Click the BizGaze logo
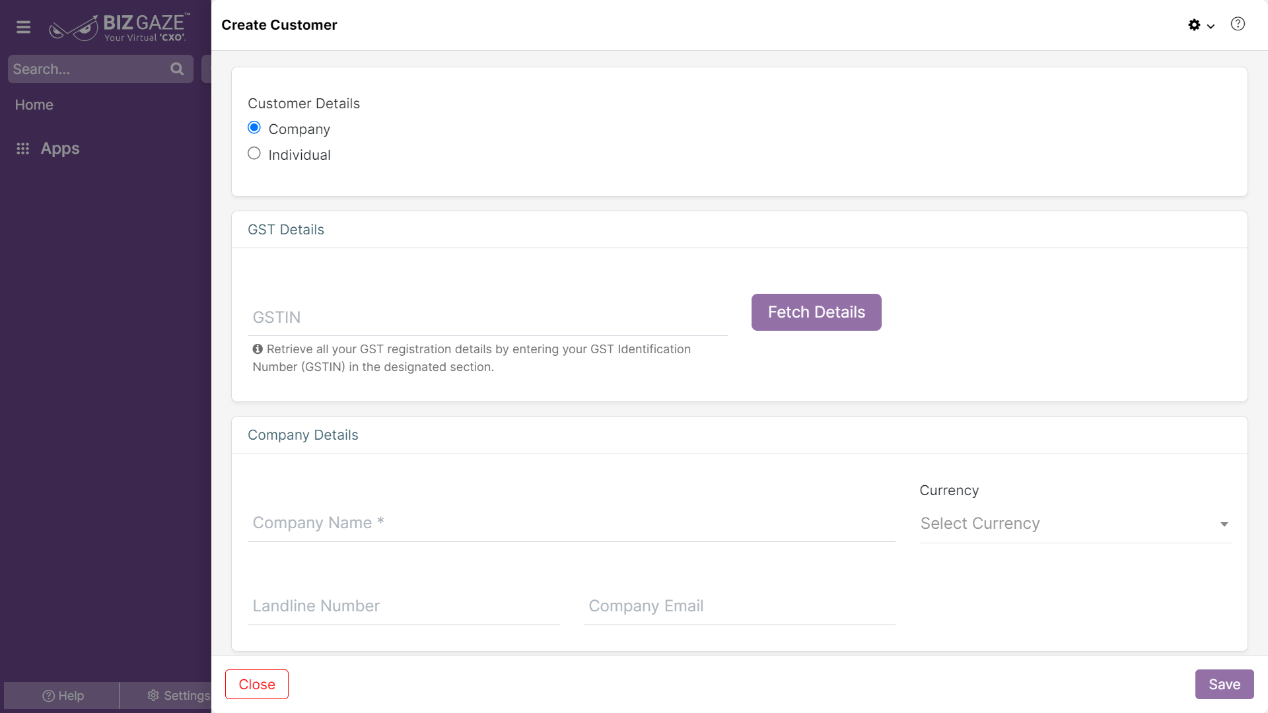Image resolution: width=1268 pixels, height=713 pixels. [x=120, y=28]
